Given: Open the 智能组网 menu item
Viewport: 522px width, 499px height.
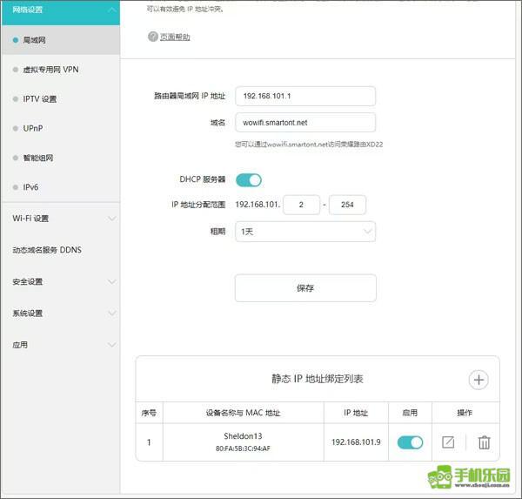Looking at the screenshot, I should pos(38,158).
